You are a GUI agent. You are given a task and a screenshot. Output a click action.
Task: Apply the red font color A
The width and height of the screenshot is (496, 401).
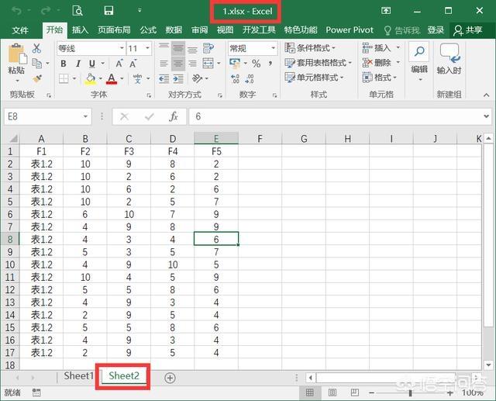pos(112,78)
